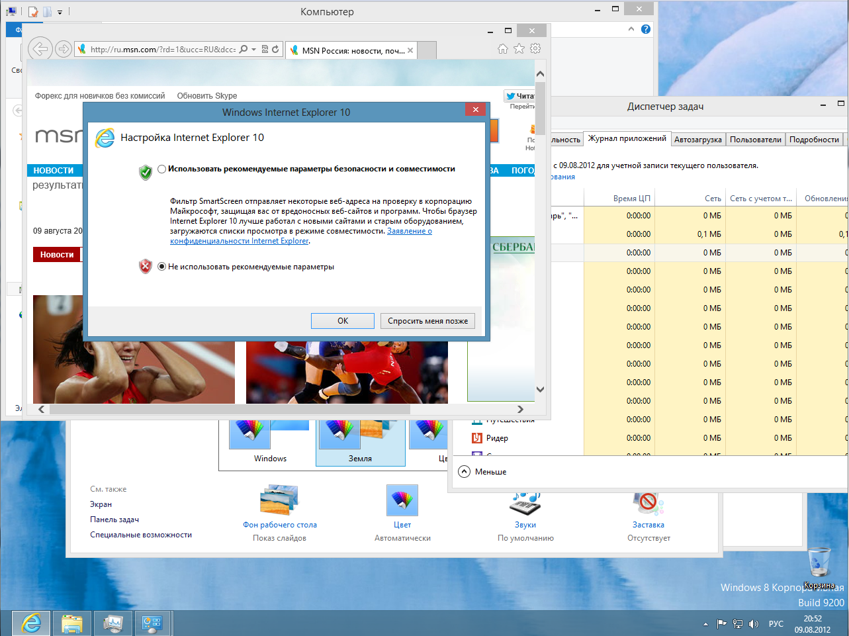Switch to Task Manager on the taskbar
The width and height of the screenshot is (849, 636).
pos(112,623)
